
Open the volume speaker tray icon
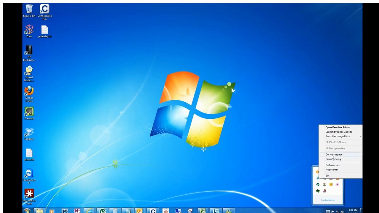click(342, 211)
